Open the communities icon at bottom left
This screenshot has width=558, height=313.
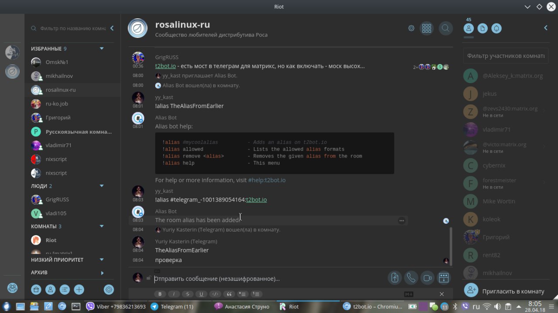pos(12,288)
